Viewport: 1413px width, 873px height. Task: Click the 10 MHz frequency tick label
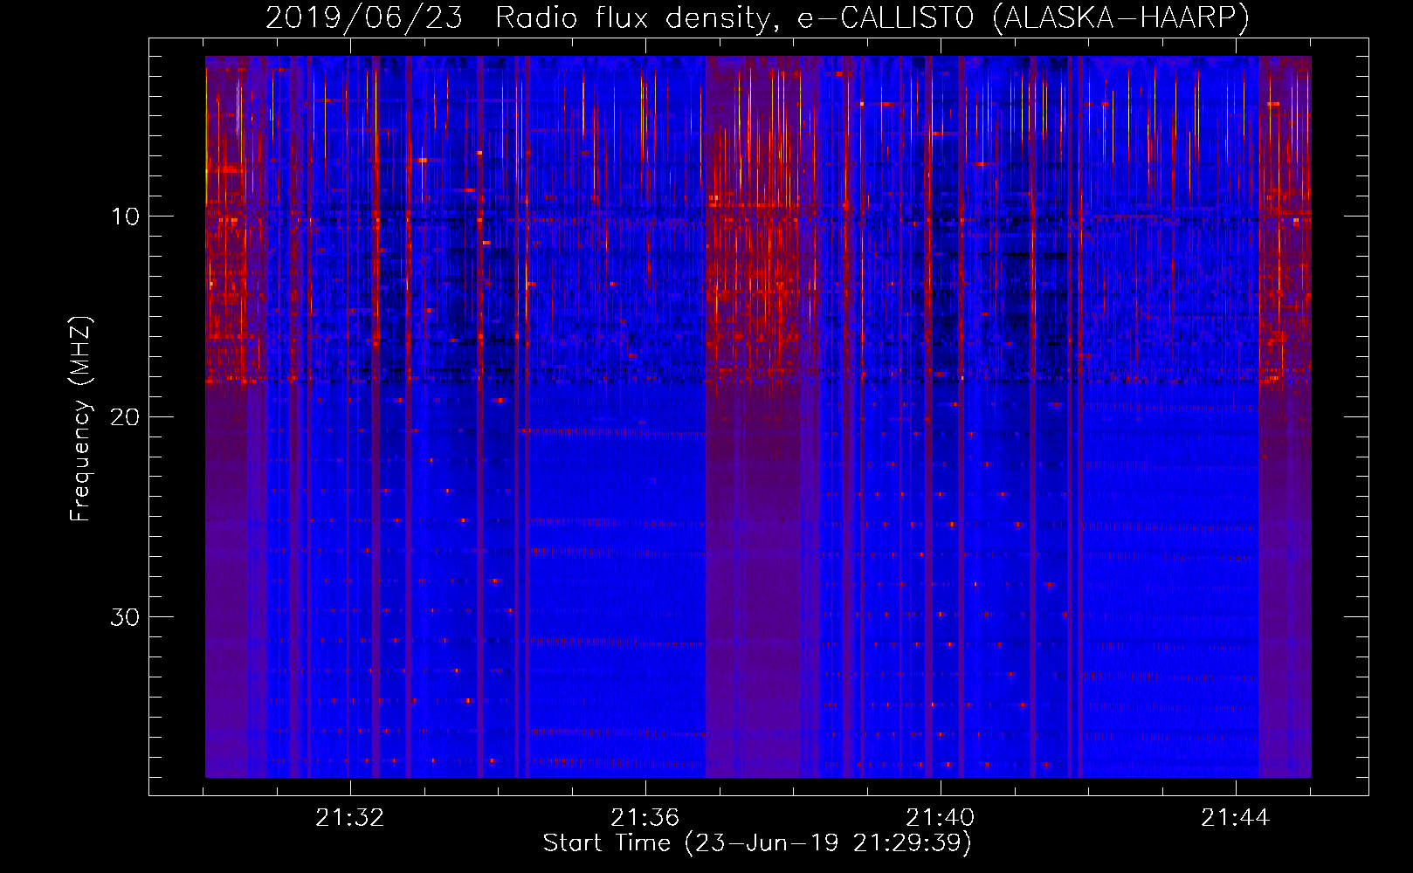[125, 216]
